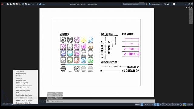Click the vertical scrollbar thumb
Screen dimensions: 194x109
191,16
